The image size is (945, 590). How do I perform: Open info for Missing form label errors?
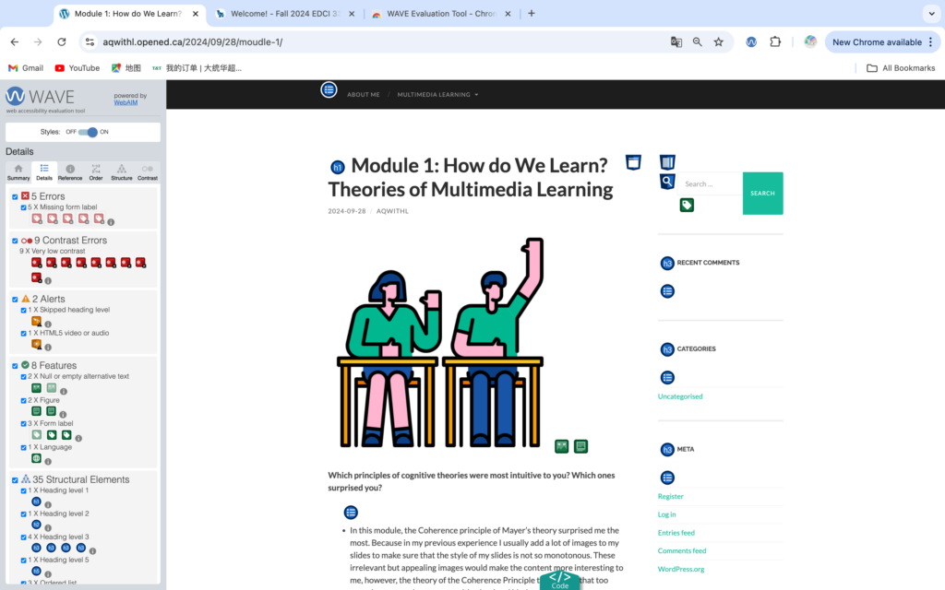tap(111, 222)
